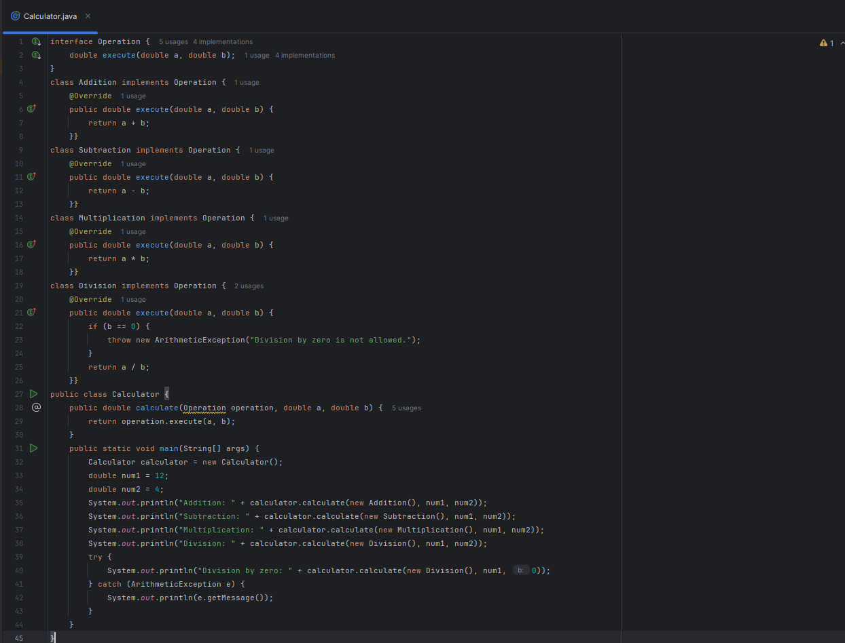Click the "Subtraction: " string on line 36
This screenshot has height=643, width=845.
[214, 516]
